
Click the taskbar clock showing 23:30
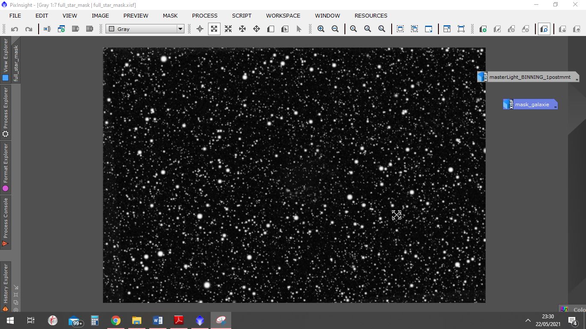coord(548,320)
